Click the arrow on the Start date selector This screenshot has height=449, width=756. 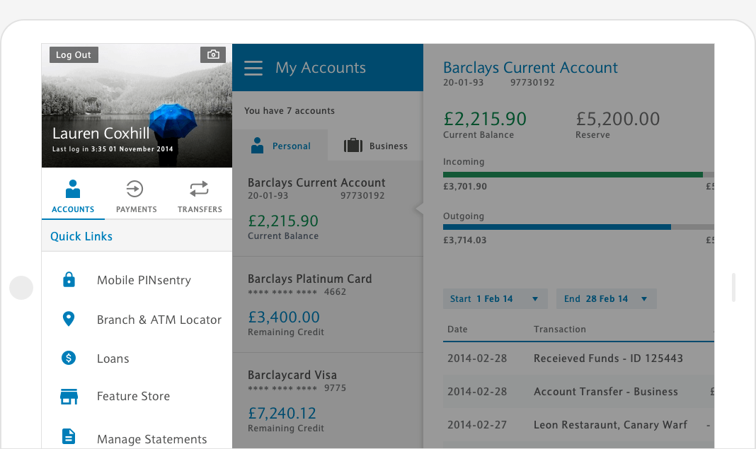click(534, 299)
